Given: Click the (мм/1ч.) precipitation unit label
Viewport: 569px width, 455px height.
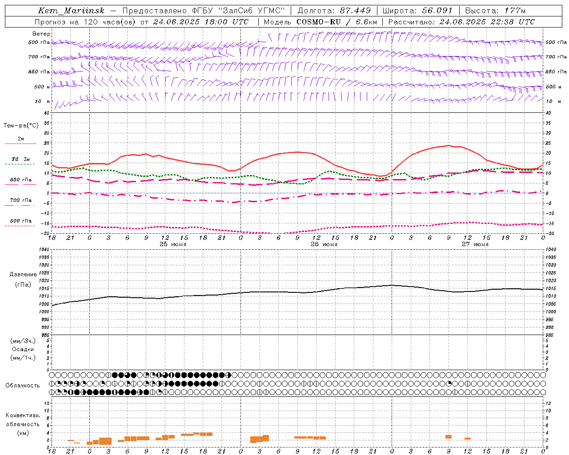Looking at the screenshot, I should pos(23,358).
